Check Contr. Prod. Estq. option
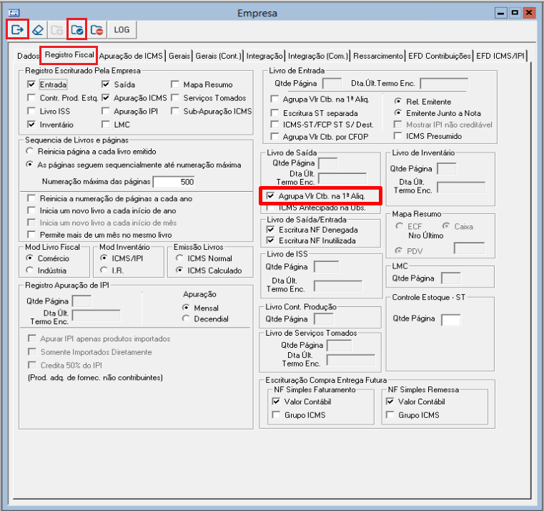 [31, 97]
